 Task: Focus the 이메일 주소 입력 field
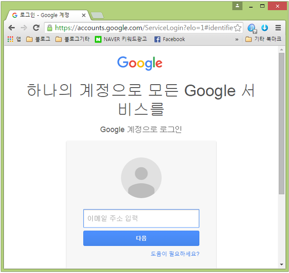[x=141, y=219]
